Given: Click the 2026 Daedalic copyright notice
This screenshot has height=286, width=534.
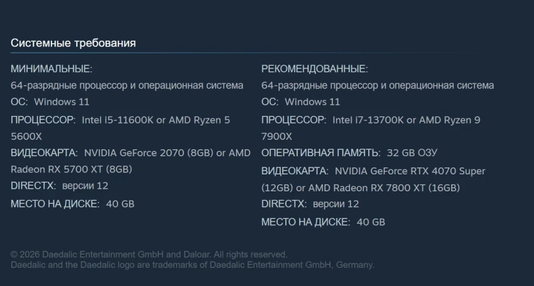Looking at the screenshot, I should pos(149,254).
